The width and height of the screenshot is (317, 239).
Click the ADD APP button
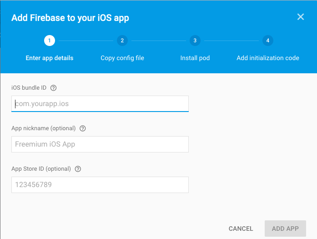tap(285, 229)
